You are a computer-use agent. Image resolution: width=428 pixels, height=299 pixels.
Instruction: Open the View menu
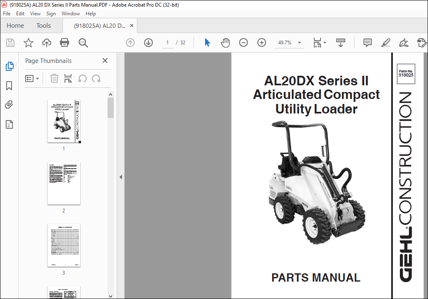click(x=35, y=14)
